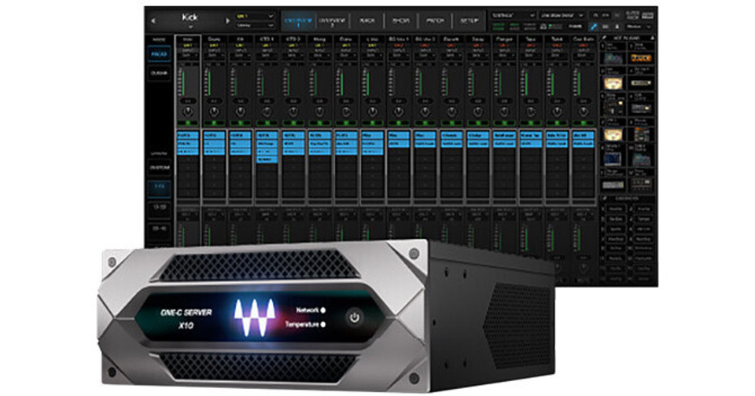Select first blue plugin slot on Kick channel

click(x=188, y=136)
